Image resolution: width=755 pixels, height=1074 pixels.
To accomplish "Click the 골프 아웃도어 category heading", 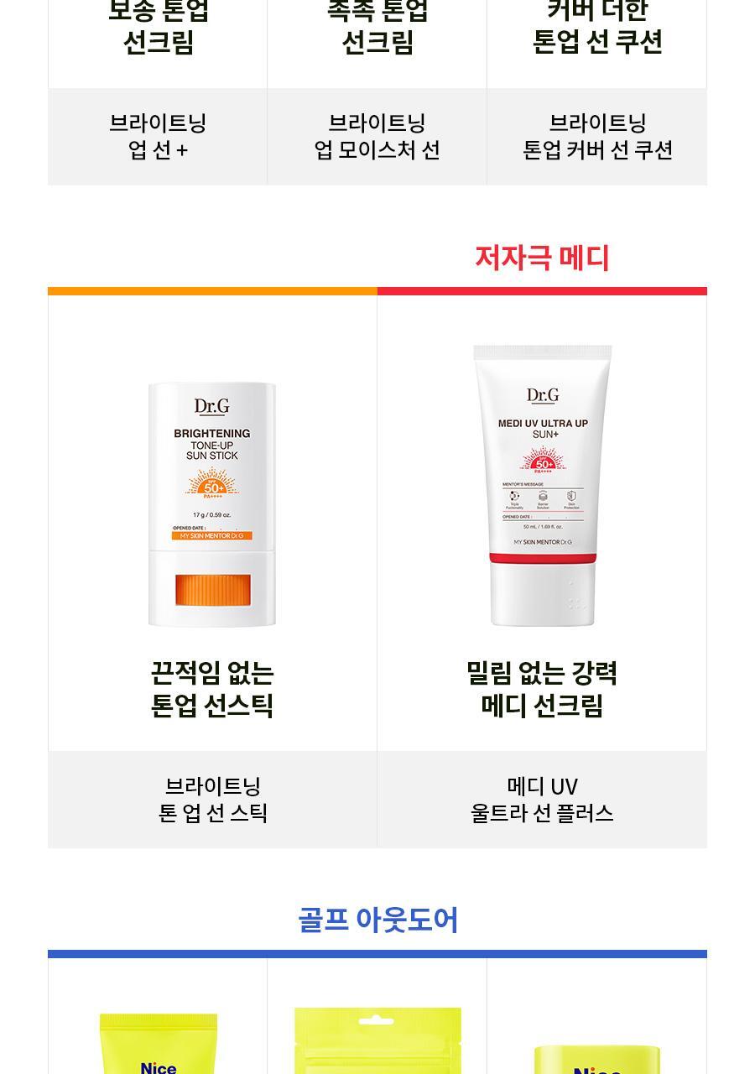I will [x=377, y=920].
